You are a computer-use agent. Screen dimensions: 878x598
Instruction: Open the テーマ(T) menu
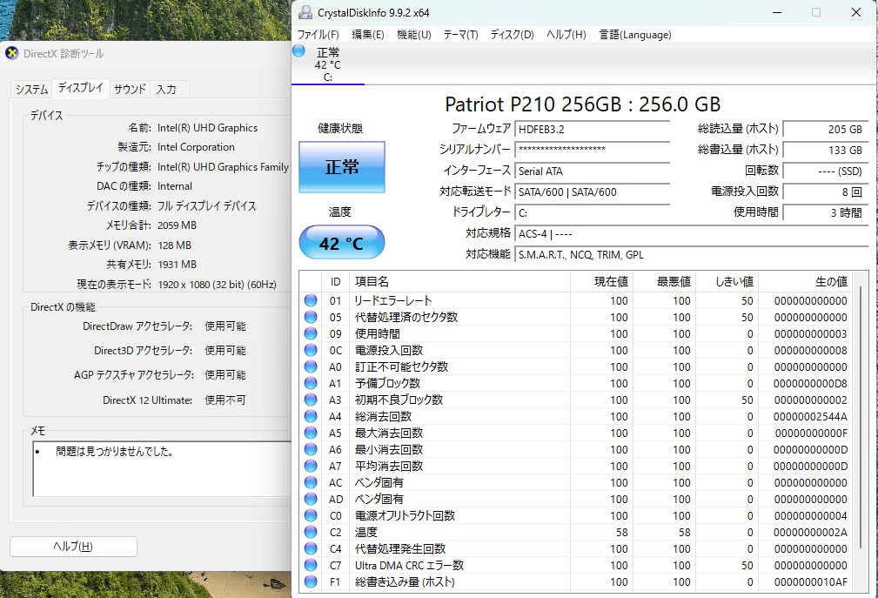(x=460, y=35)
